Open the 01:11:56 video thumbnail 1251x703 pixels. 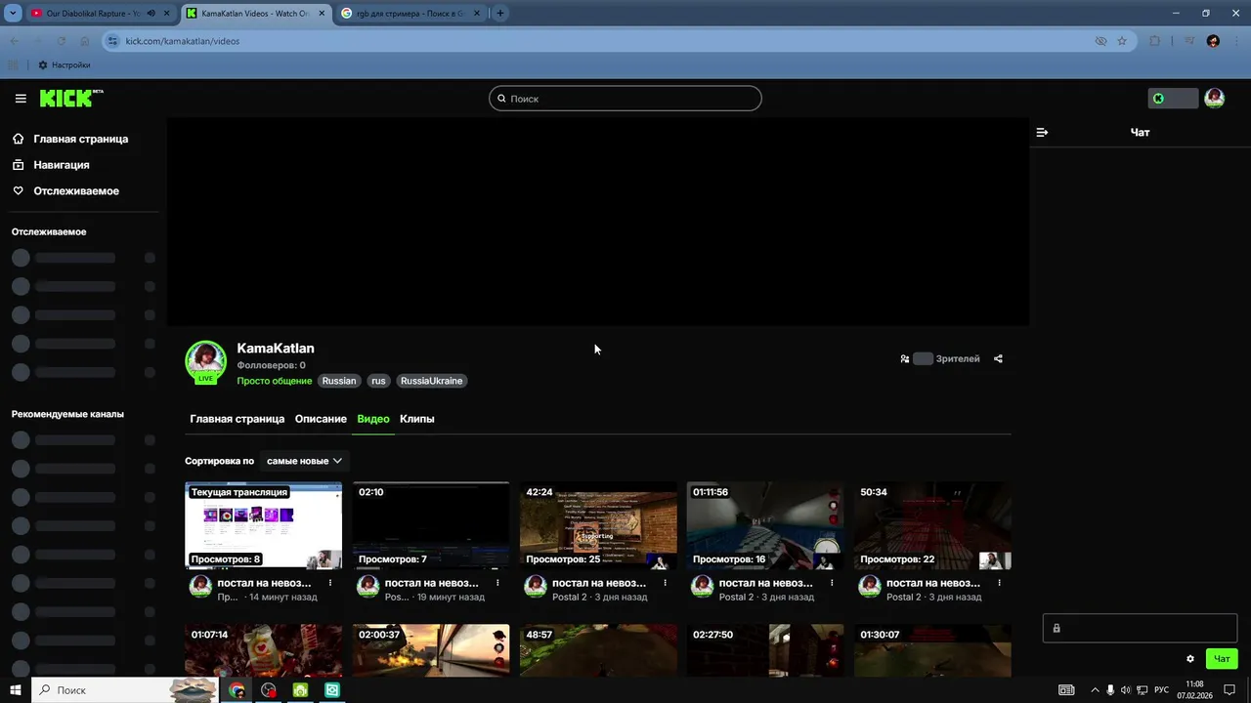coord(765,525)
